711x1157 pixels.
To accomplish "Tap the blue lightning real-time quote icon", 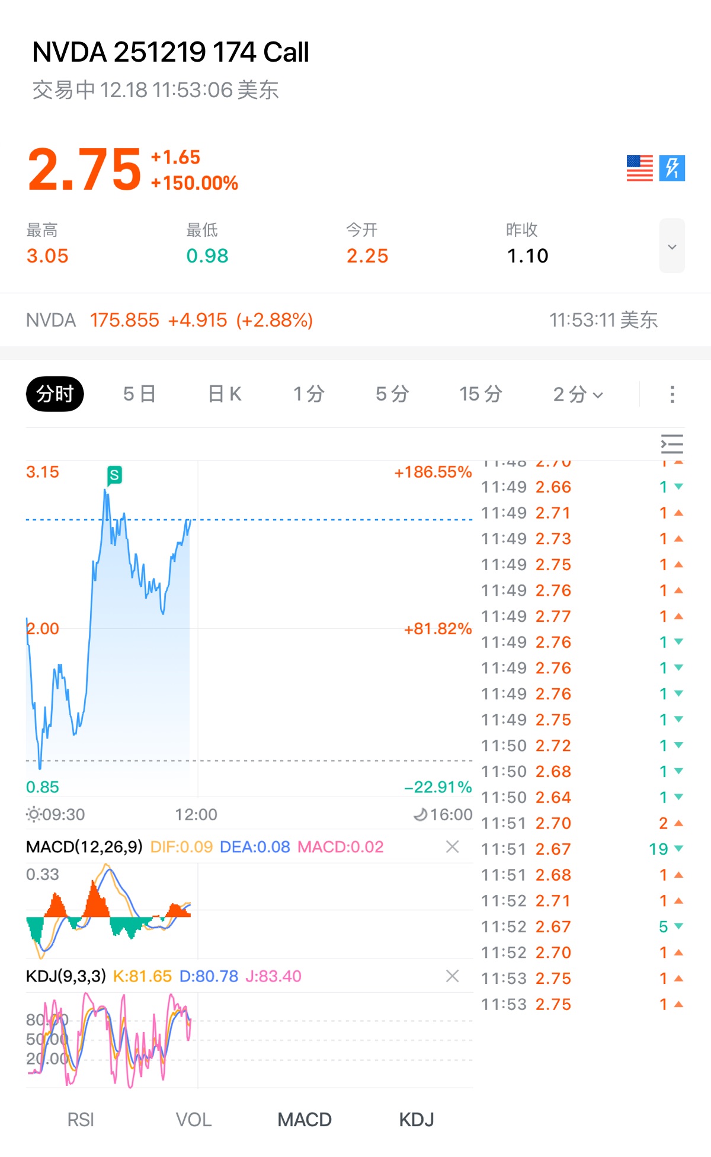I will pos(672,168).
